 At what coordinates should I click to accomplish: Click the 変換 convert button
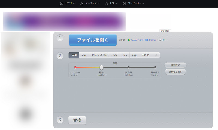pos(77,120)
